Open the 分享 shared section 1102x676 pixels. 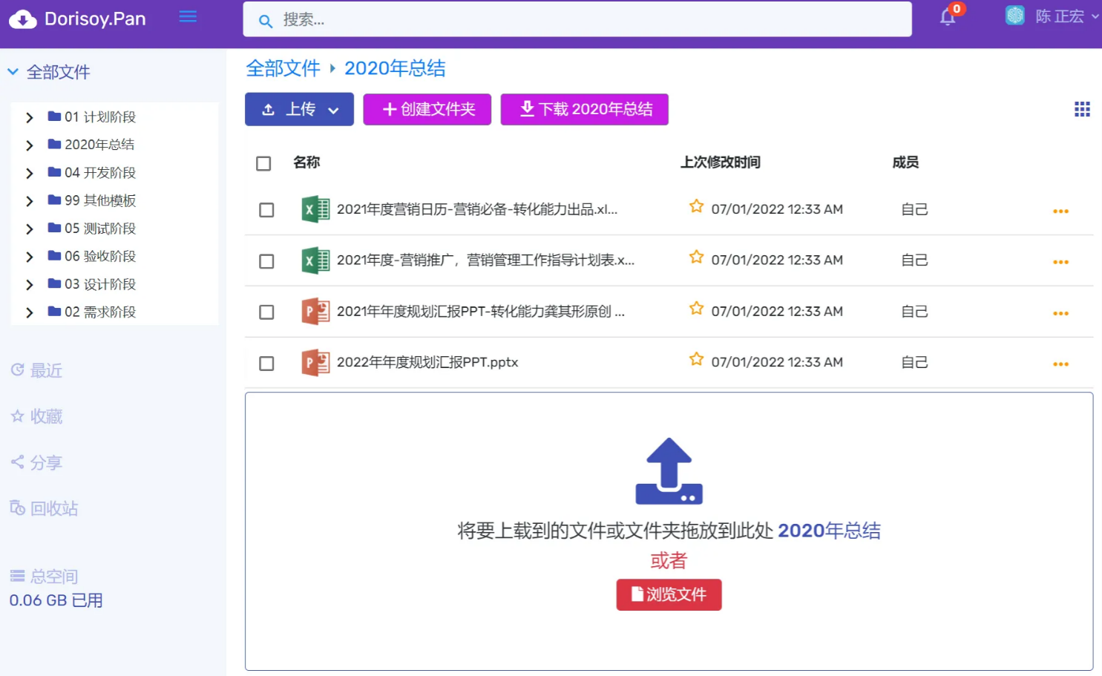point(36,462)
